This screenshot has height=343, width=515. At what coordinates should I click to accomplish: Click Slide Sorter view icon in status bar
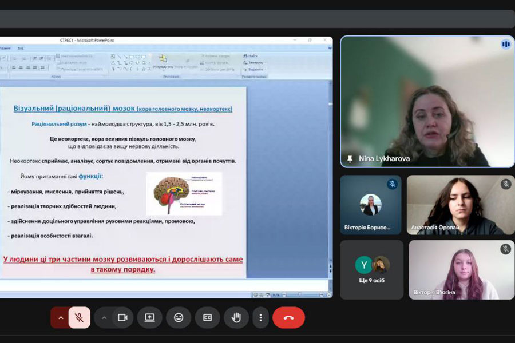[x=262, y=295]
